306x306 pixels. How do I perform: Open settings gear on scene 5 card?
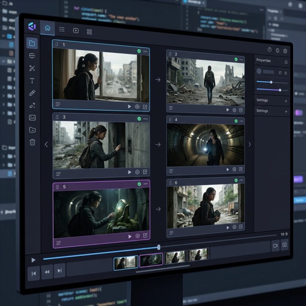click(x=137, y=236)
